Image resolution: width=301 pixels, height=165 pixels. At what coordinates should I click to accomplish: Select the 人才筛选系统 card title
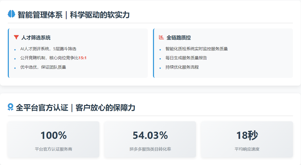(x=36, y=38)
